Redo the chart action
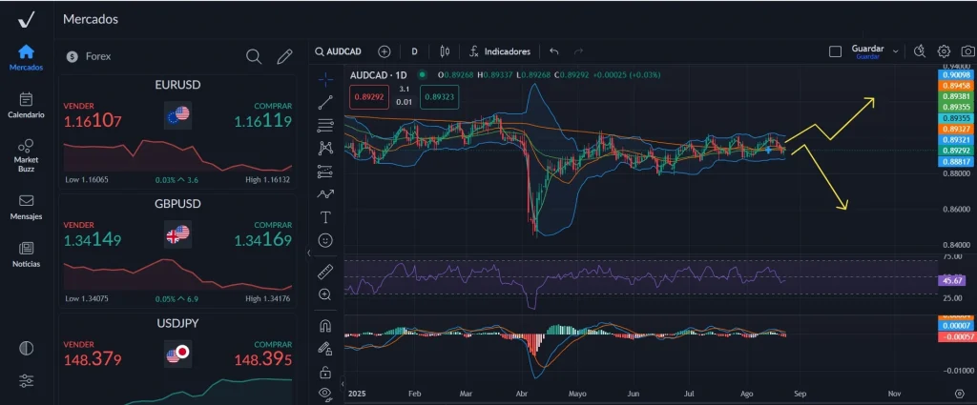This screenshot has height=405, width=977. (578, 51)
